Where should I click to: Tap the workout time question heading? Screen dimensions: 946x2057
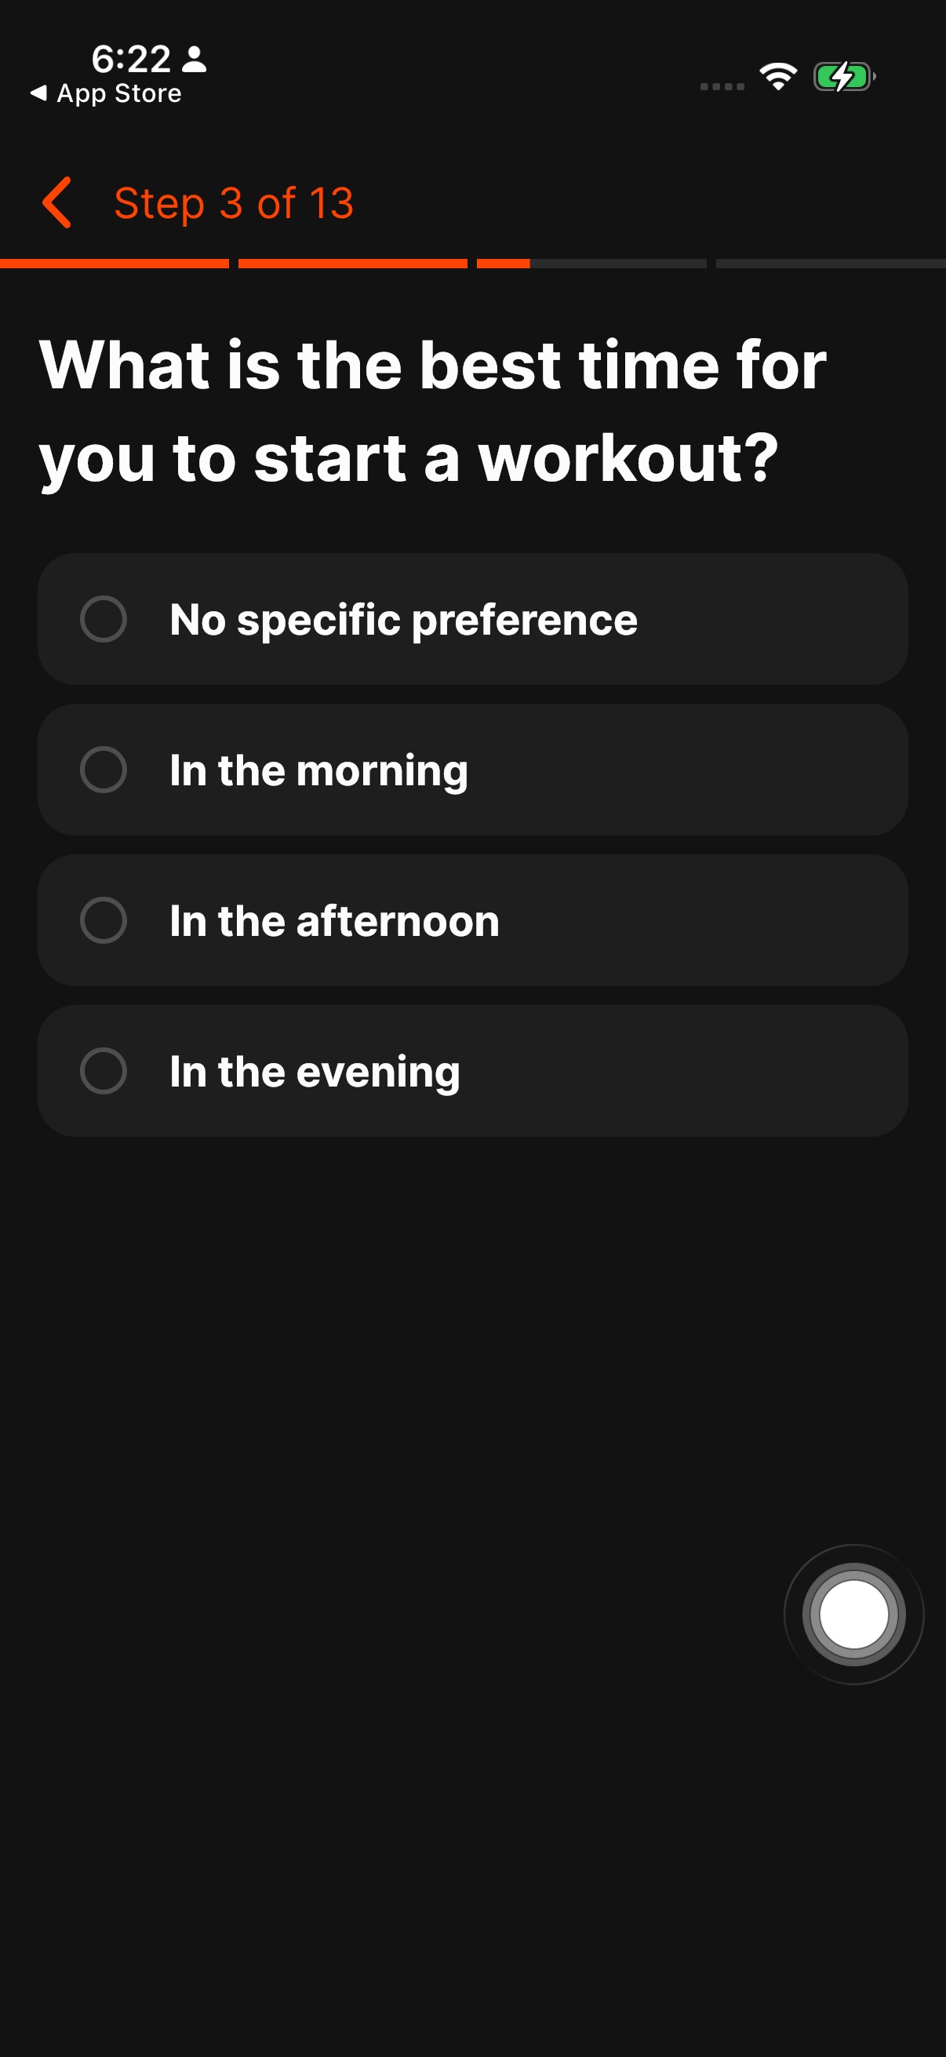(433, 411)
